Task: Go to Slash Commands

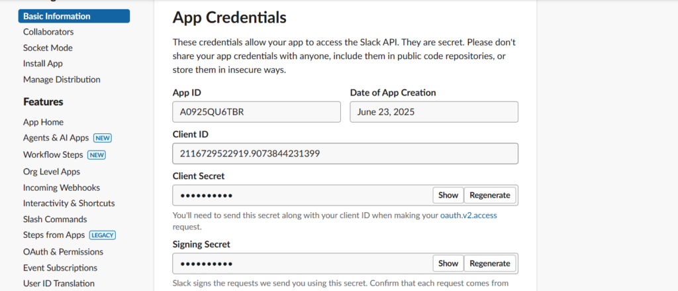Action: click(55, 219)
